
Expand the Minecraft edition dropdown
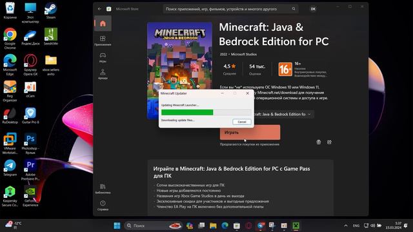pos(309,114)
